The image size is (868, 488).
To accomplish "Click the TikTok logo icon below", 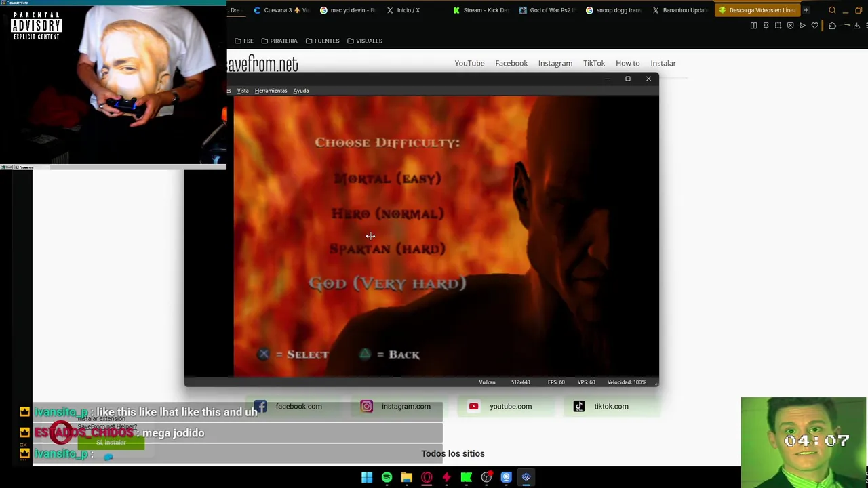I will click(578, 407).
